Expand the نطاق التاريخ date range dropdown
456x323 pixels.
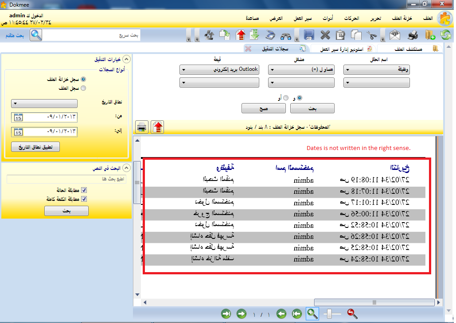click(x=44, y=103)
